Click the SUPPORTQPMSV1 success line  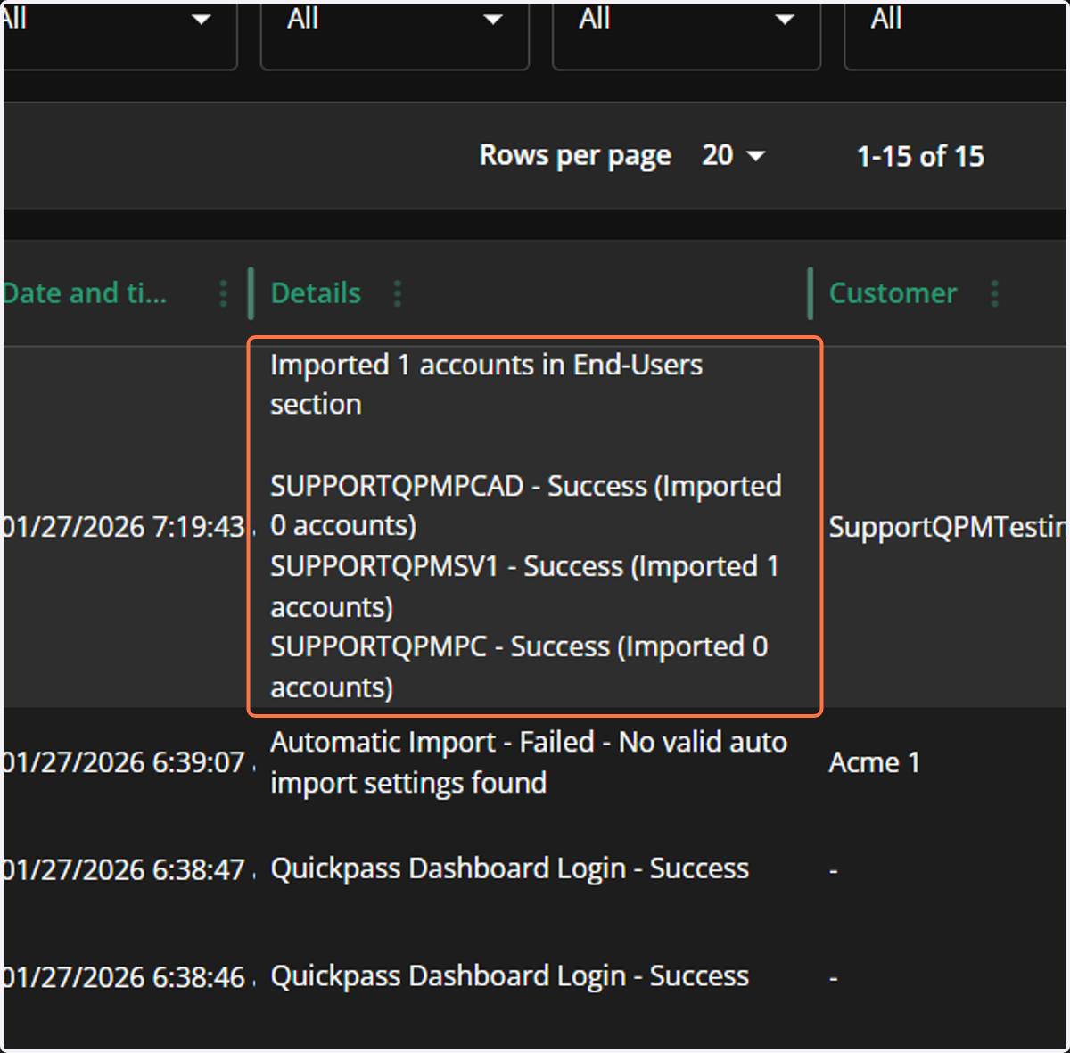(525, 587)
